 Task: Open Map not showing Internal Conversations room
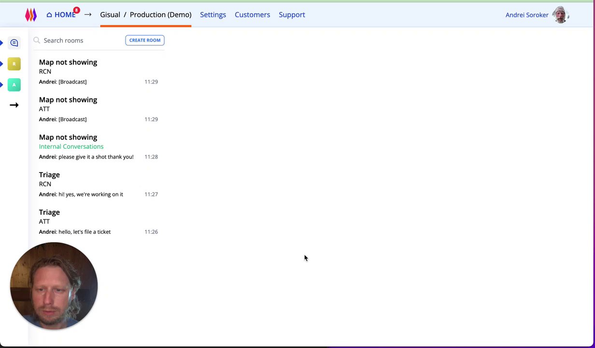point(99,147)
